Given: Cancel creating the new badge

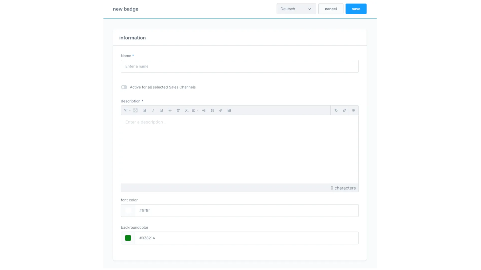Looking at the screenshot, I should [x=330, y=9].
